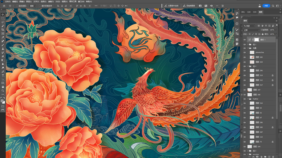The height and width of the screenshot is (158, 282).
Task: Hide the 曲线 1 adjustment layer
Action: click(245, 40)
